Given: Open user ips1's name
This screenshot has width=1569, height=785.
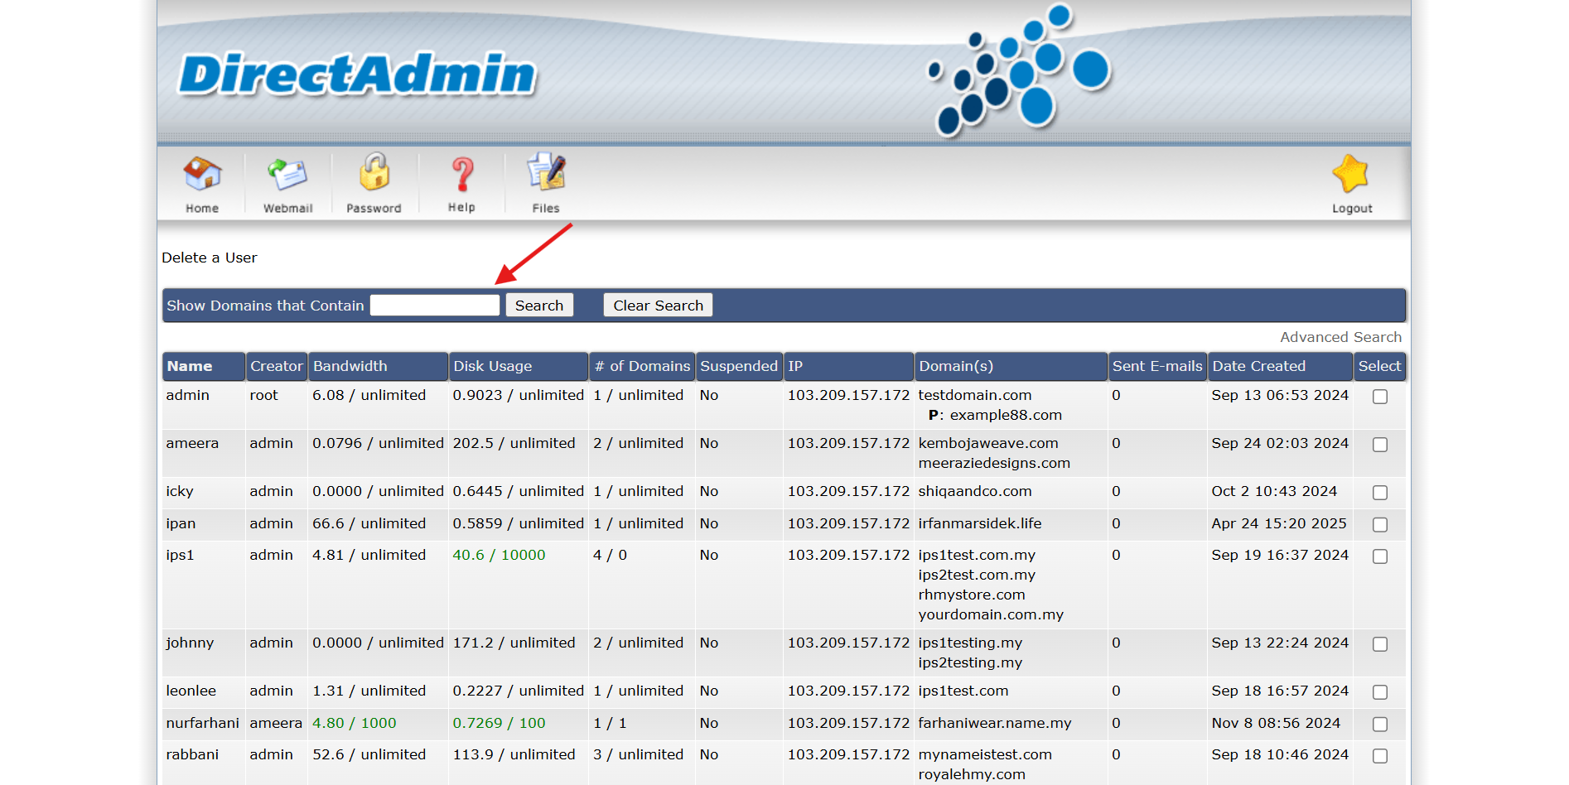Looking at the screenshot, I should click(x=180, y=555).
